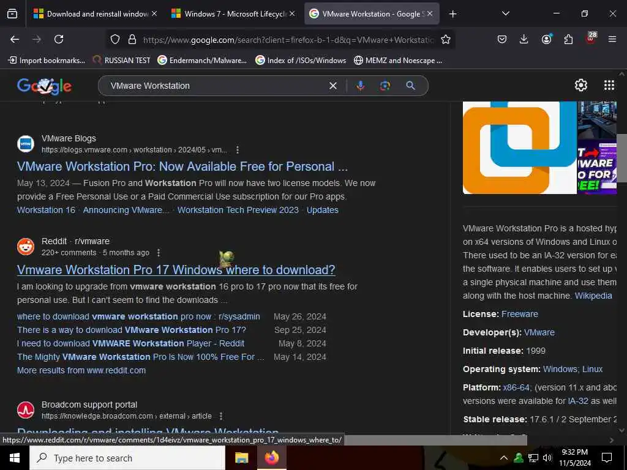Open Windows Start menu

[x=15, y=458]
